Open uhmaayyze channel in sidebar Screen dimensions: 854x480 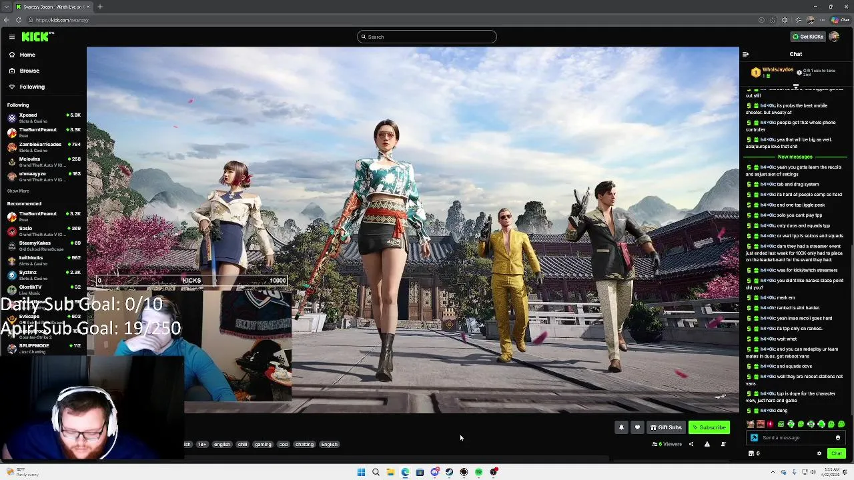click(43, 176)
